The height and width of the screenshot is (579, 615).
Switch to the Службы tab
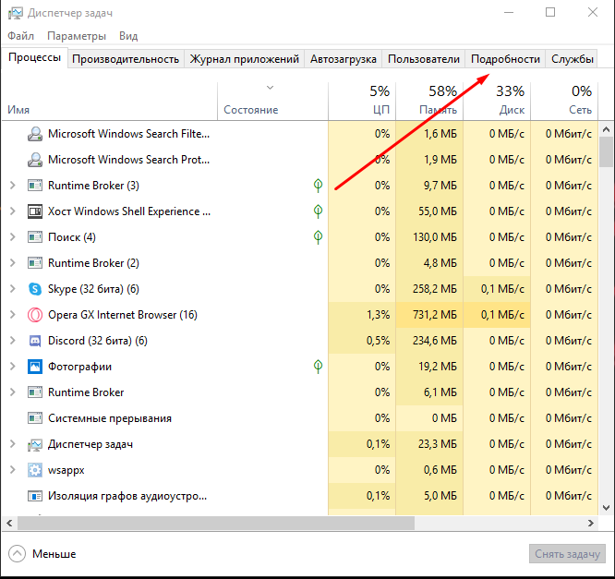[x=572, y=59]
